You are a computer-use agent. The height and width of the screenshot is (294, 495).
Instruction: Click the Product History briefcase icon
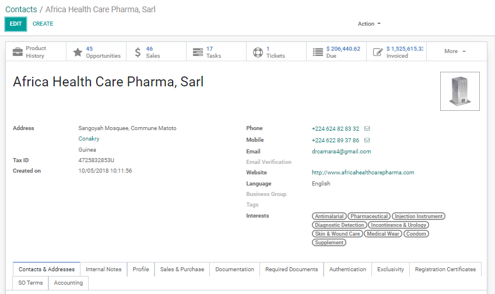click(x=17, y=52)
